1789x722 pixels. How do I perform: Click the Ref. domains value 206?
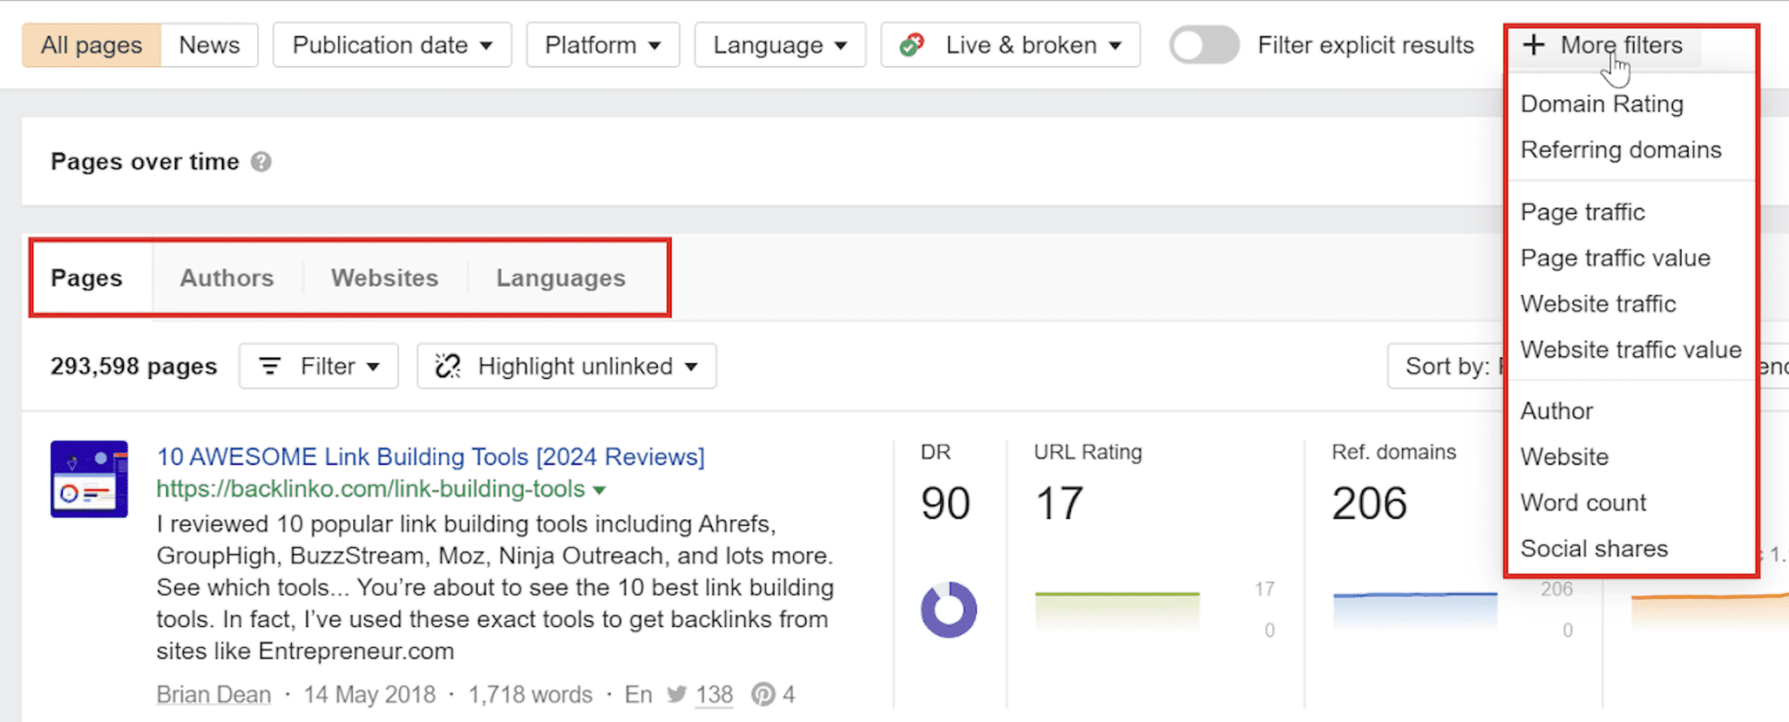[1370, 503]
